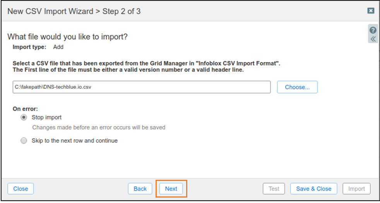Click the Import type 'Add' value
Viewport: 380px width, 203px height.
(58, 47)
